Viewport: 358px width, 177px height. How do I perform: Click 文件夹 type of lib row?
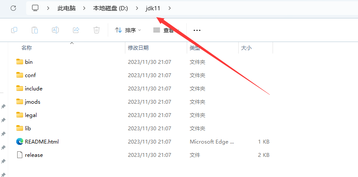(x=197, y=128)
